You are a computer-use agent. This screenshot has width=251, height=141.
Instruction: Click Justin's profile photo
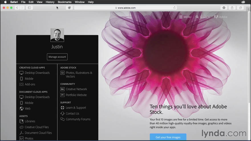pyautogui.click(x=57, y=35)
